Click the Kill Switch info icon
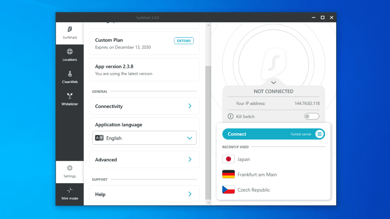Image resolution: width=390 pixels, height=219 pixels. click(231, 116)
